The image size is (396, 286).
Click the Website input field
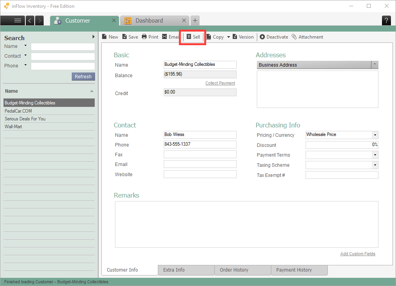pyautogui.click(x=200, y=174)
